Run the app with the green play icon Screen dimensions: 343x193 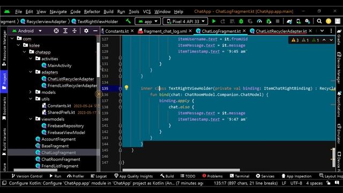coord(214,21)
